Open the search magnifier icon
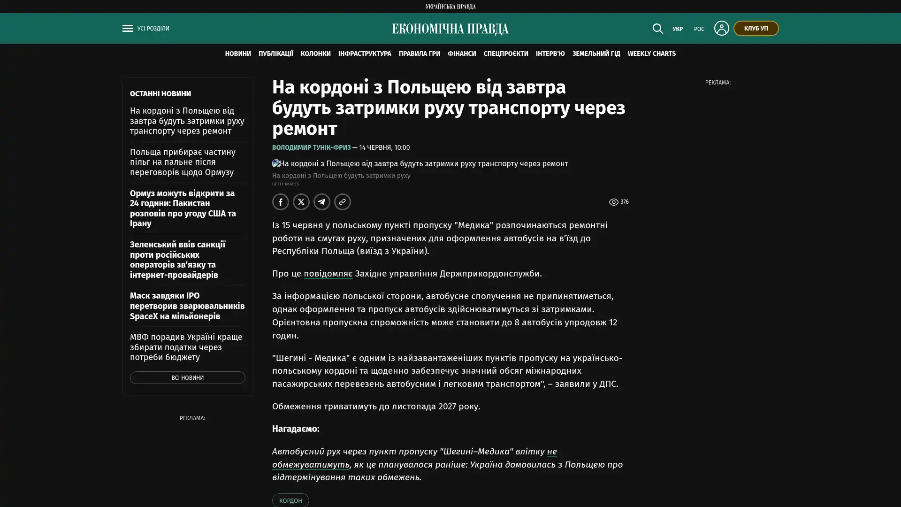Screen dimensions: 901x507 pos(657,29)
